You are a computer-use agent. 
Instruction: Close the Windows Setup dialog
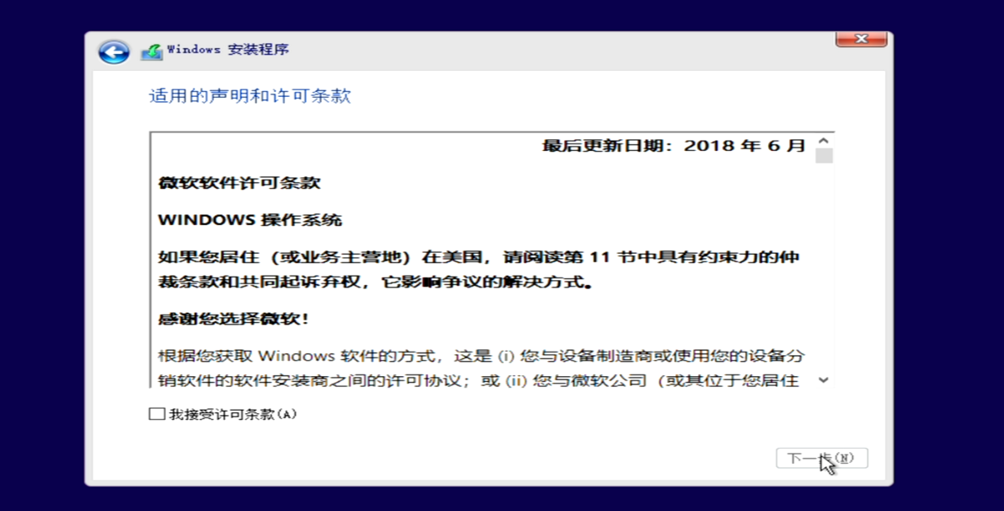(x=861, y=39)
